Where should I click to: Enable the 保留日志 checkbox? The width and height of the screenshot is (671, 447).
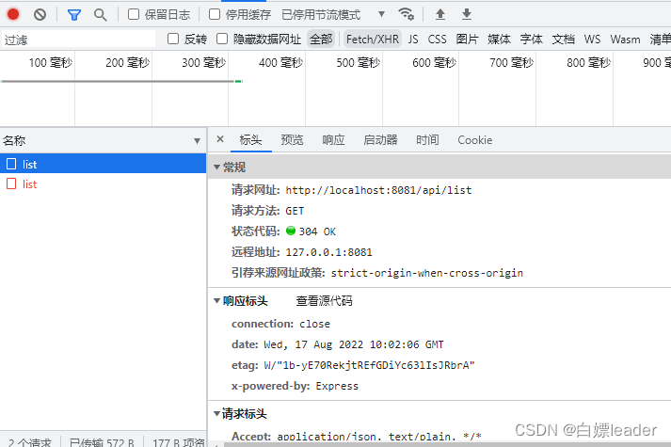(x=134, y=14)
